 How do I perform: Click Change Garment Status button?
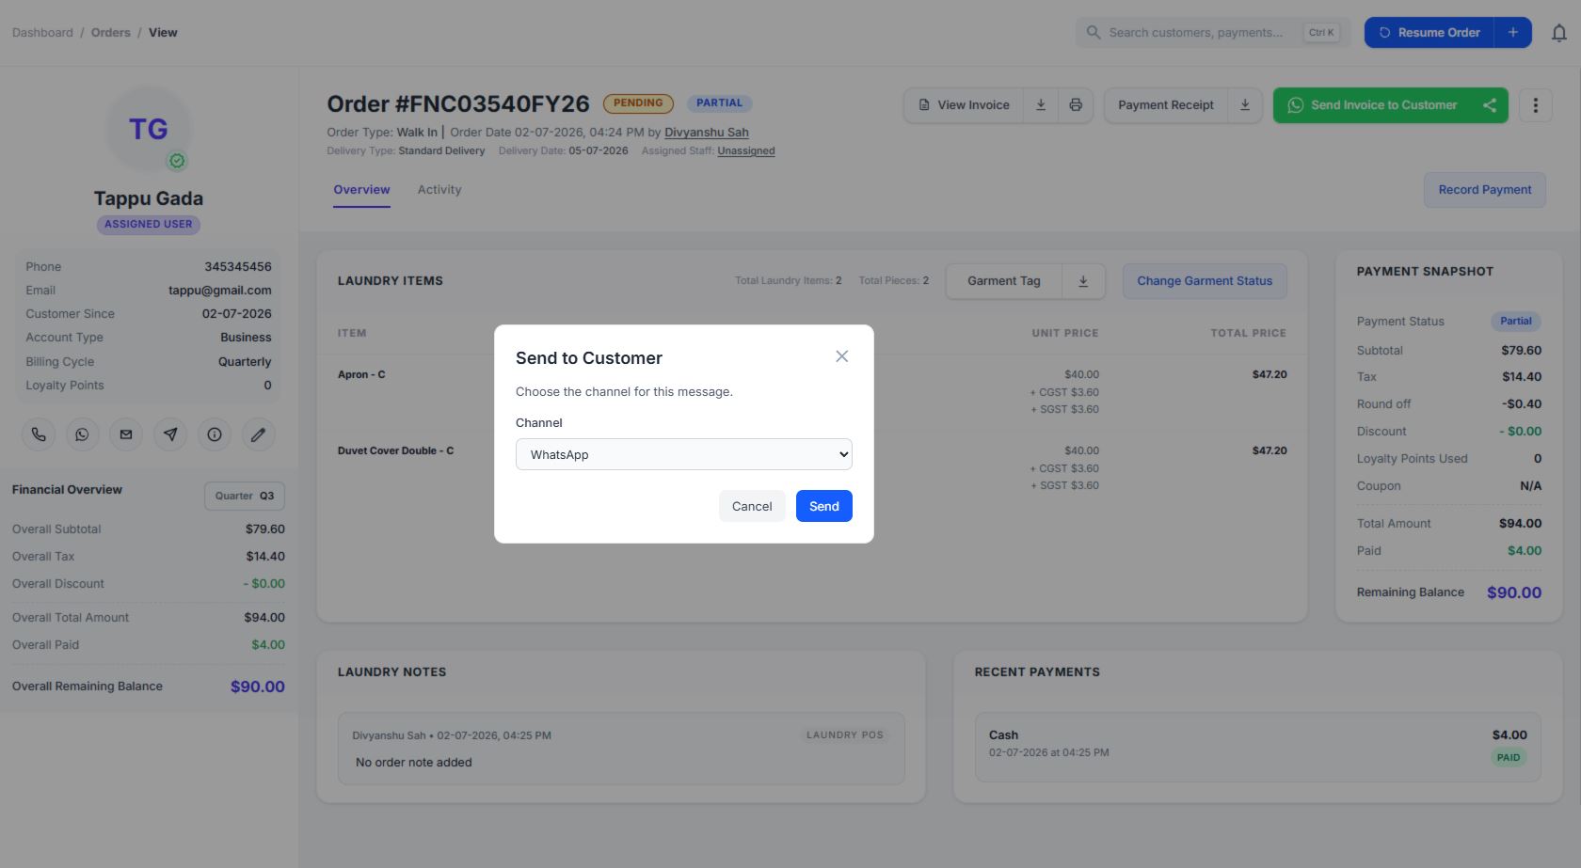(1204, 281)
